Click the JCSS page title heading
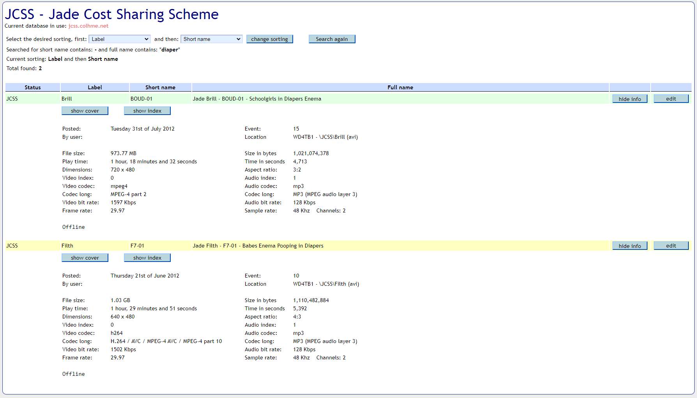 [111, 14]
